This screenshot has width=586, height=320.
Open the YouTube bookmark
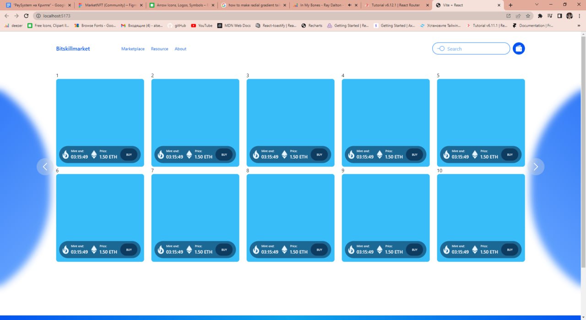click(x=202, y=26)
